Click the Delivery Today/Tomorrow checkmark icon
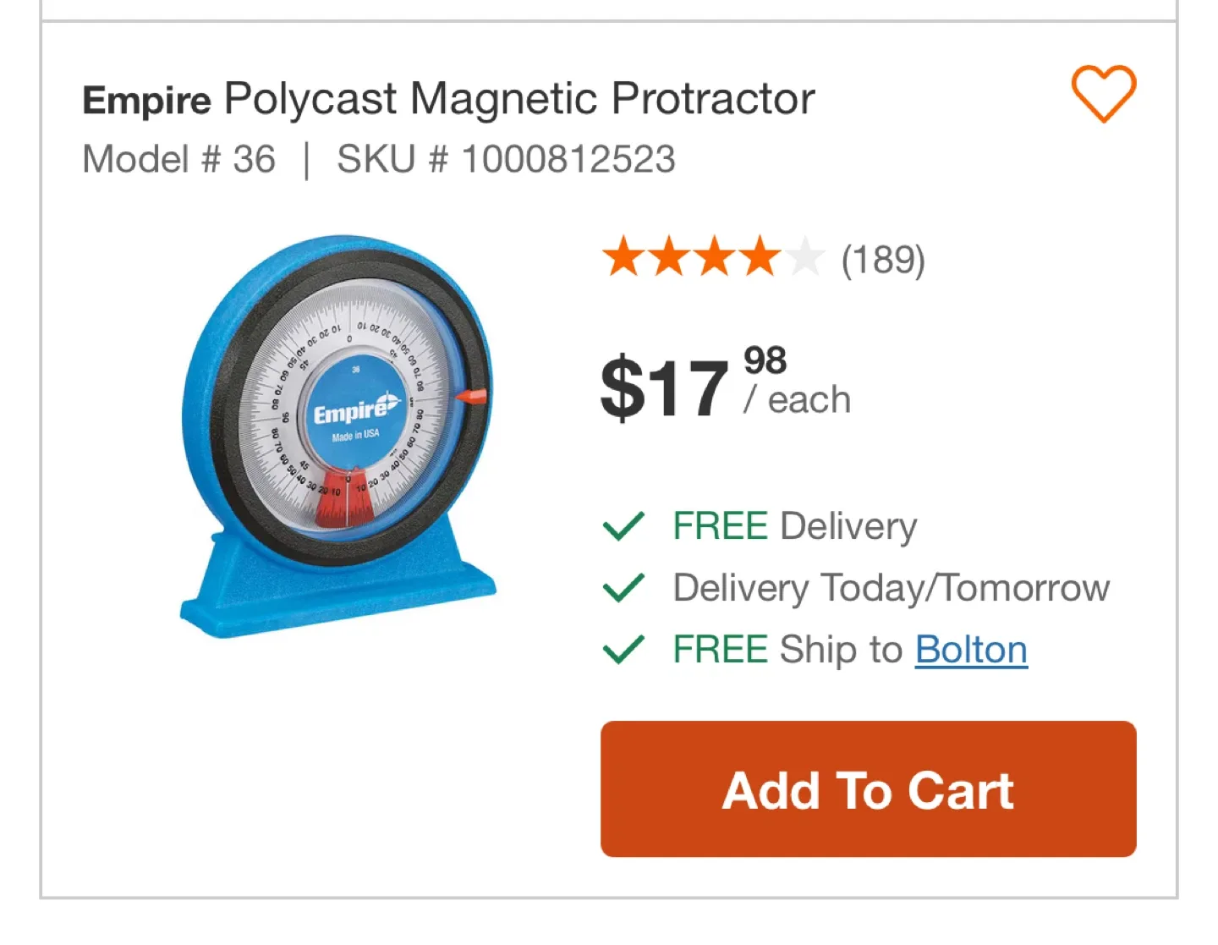The height and width of the screenshot is (945, 1218). pos(623,588)
